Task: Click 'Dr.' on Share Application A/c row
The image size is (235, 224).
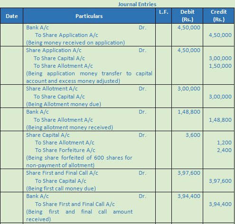Action: (142, 50)
